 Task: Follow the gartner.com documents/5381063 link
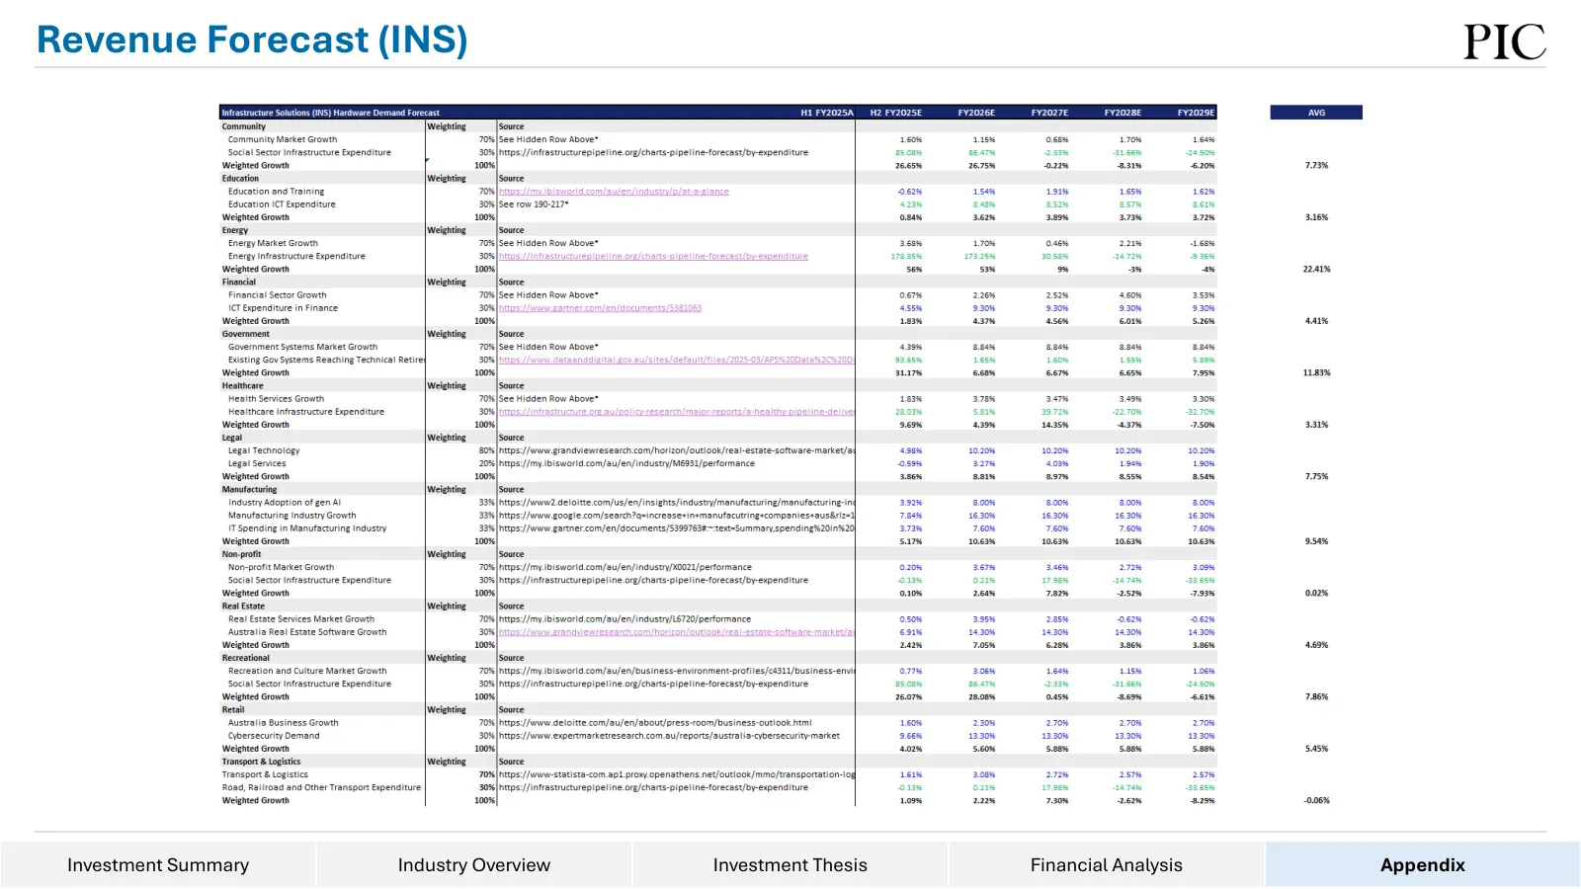[600, 308]
